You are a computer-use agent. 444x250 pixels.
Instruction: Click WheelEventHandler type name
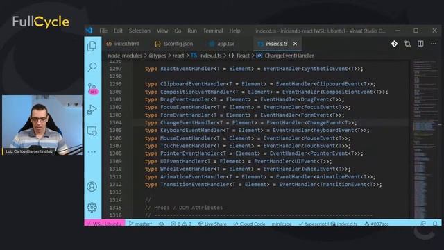pyautogui.click(x=187, y=169)
